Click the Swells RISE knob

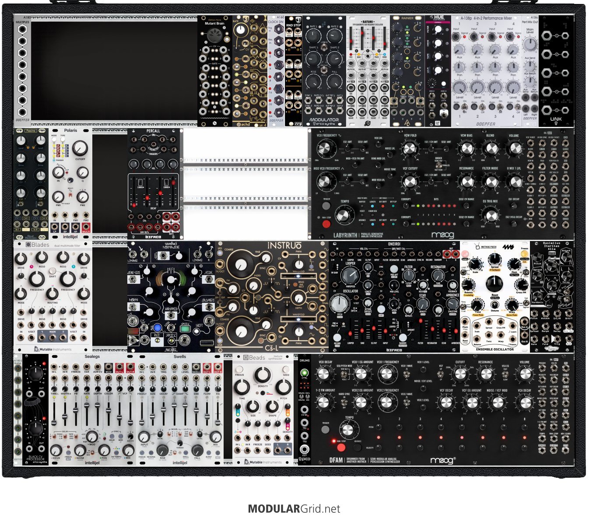point(162,450)
